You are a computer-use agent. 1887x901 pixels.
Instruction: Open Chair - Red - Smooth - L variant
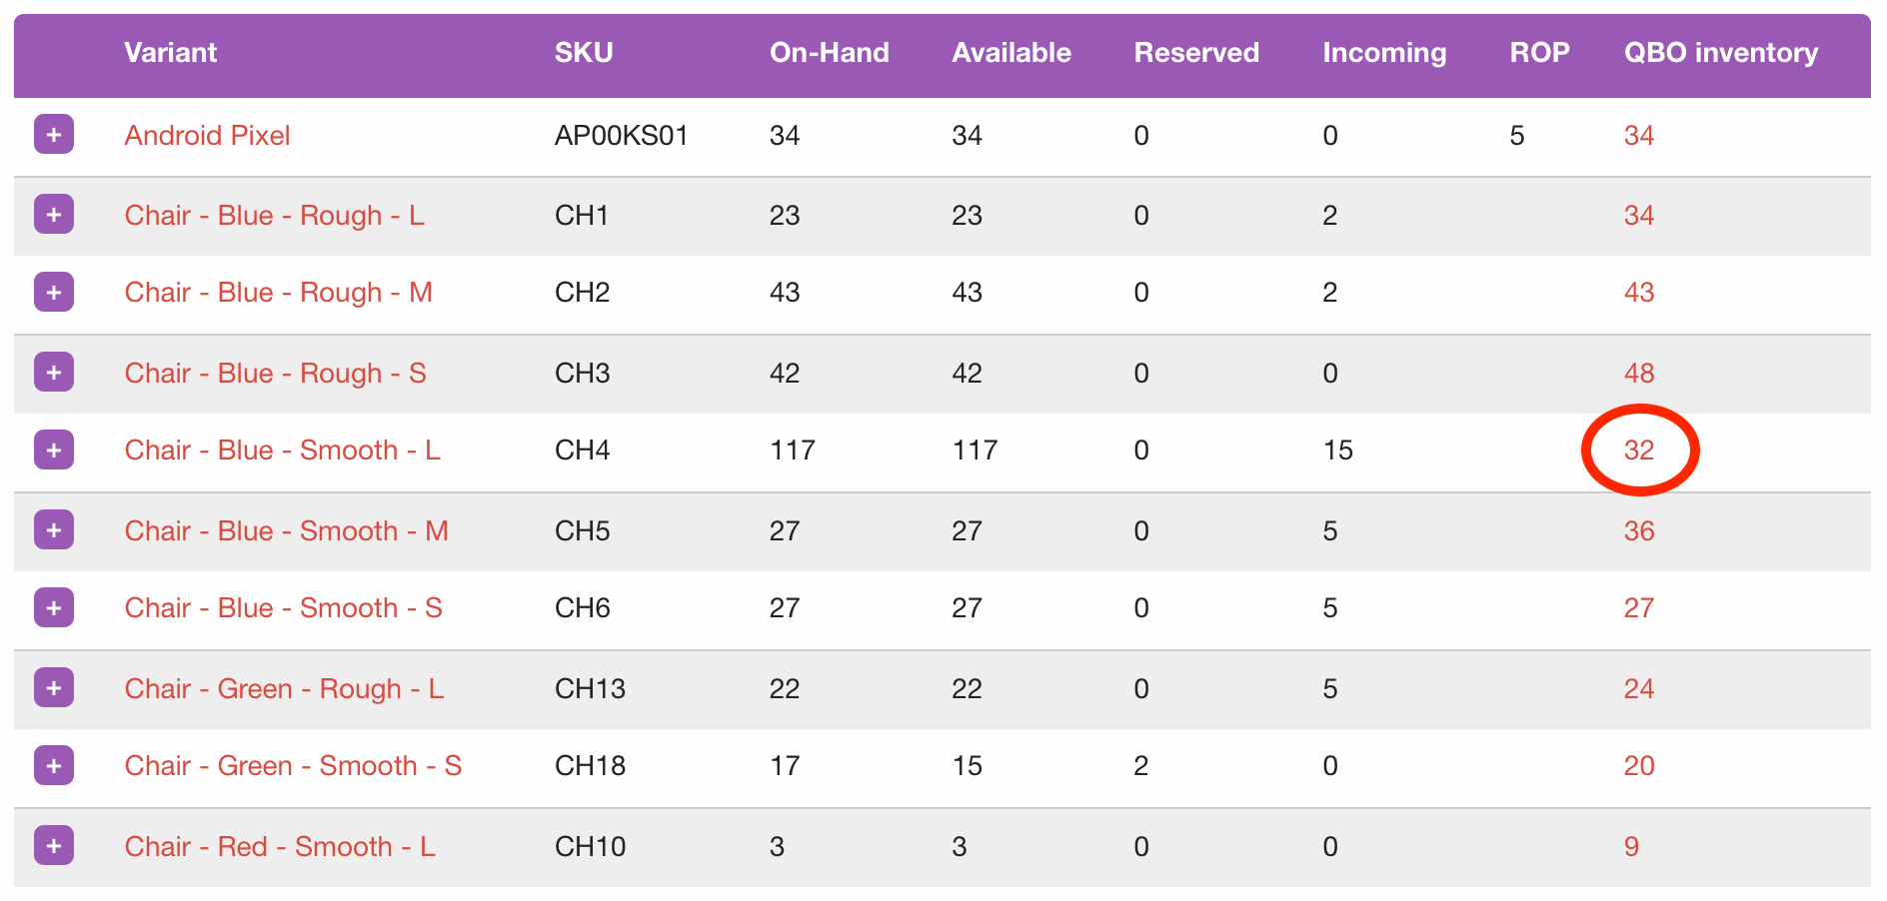pos(280,847)
